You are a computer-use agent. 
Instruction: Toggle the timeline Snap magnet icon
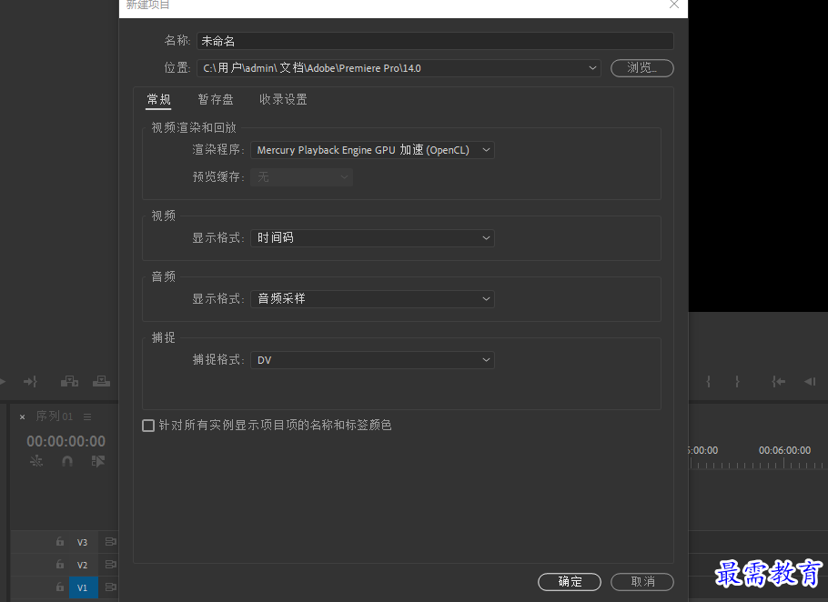[x=67, y=461]
